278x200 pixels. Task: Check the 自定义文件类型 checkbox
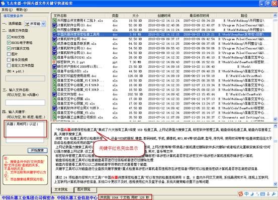coord(9,65)
